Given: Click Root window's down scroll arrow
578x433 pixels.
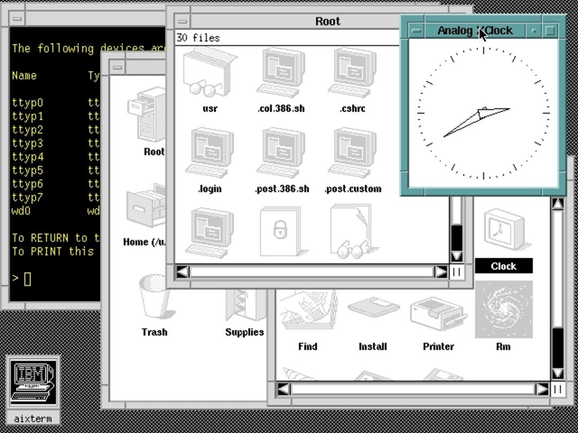Looking at the screenshot, I should point(457,256).
